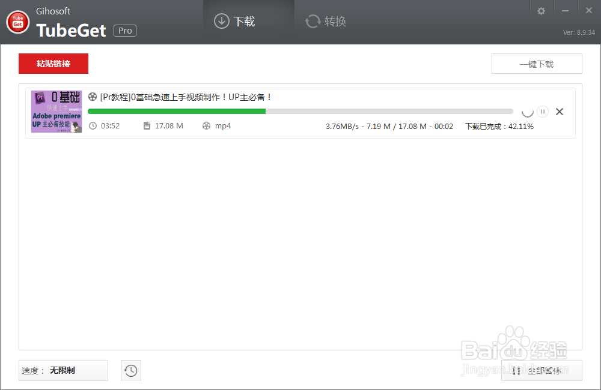
Task: Remove the Pr教程 download with the X
Action: click(x=560, y=112)
